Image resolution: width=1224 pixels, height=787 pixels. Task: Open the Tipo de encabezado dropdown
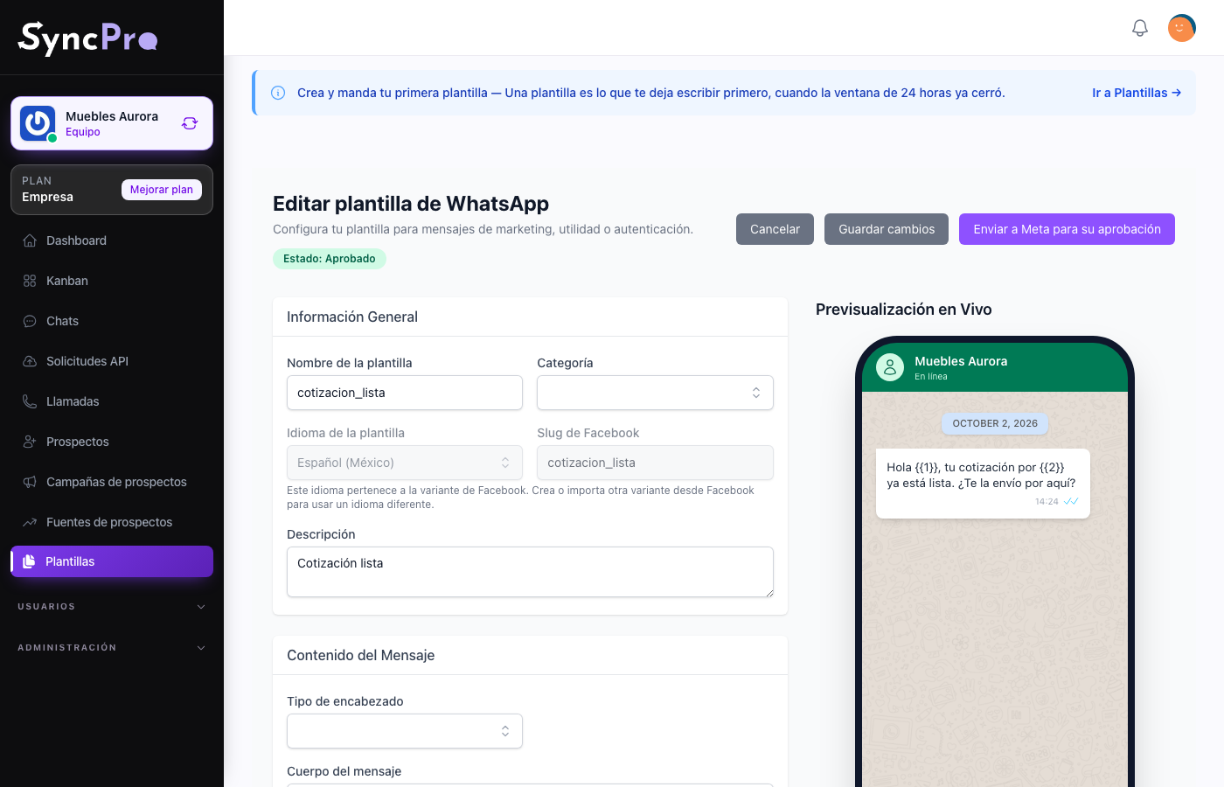click(x=405, y=731)
